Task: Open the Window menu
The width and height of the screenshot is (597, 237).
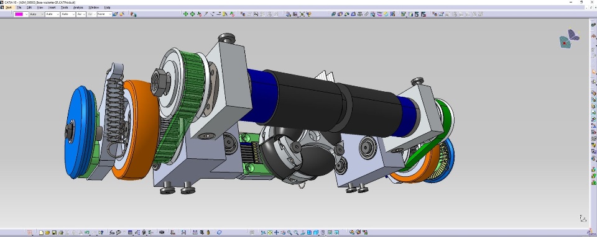Action: coord(94,7)
